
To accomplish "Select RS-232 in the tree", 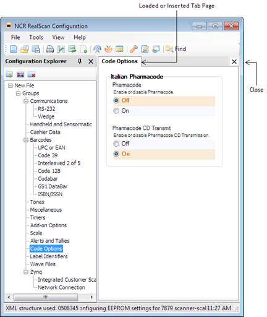I will (46, 109).
